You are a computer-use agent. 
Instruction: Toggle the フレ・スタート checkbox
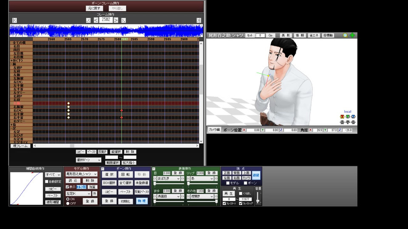tap(224, 203)
